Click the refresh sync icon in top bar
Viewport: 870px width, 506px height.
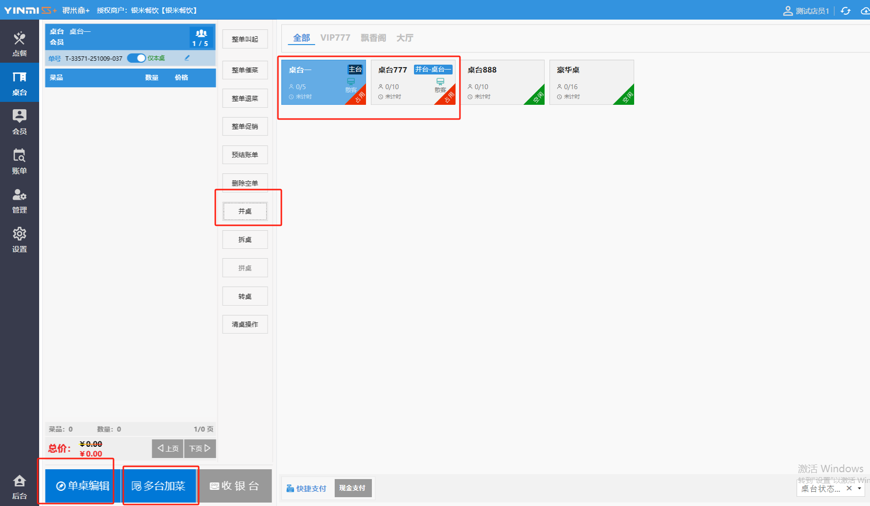click(x=846, y=11)
